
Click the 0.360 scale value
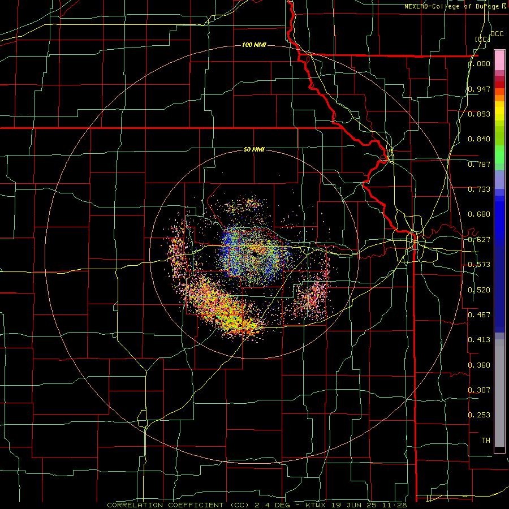479,365
